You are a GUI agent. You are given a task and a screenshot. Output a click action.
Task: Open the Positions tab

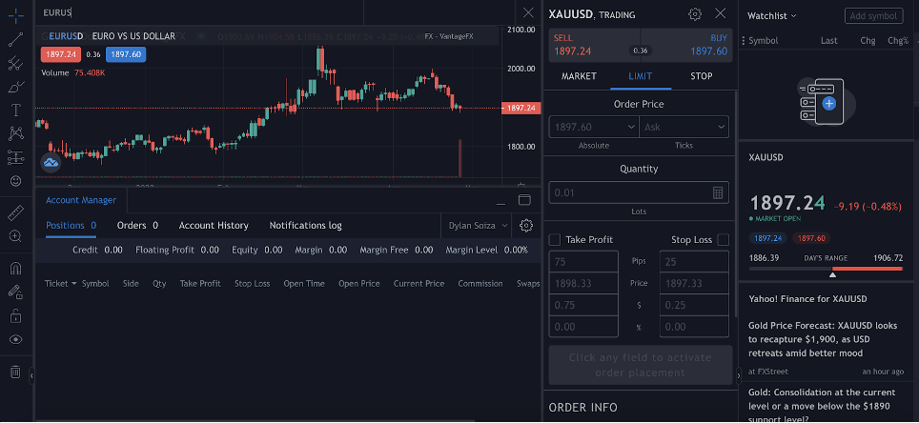71,226
